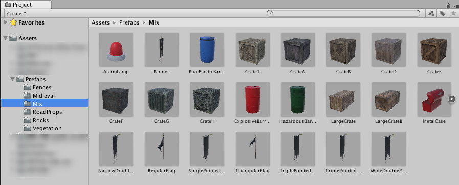459x185 pixels.
Task: Expand the Favorites section triangle
Action: tap(6, 22)
